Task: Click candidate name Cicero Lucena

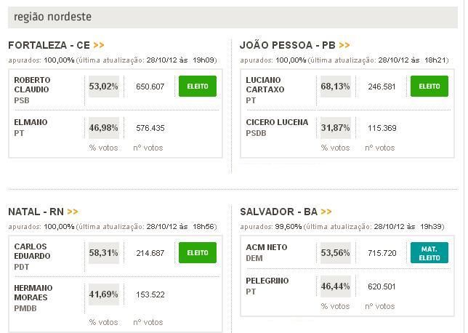Action: (277, 122)
